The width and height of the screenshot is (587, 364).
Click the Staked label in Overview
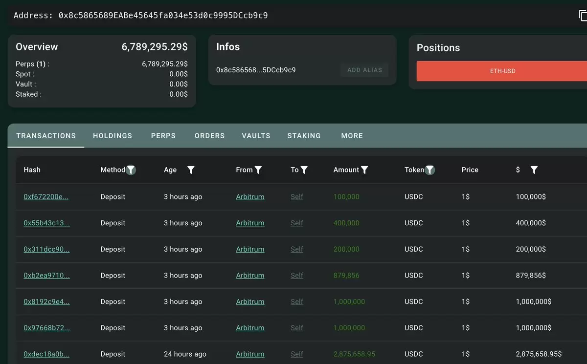[x=28, y=94]
